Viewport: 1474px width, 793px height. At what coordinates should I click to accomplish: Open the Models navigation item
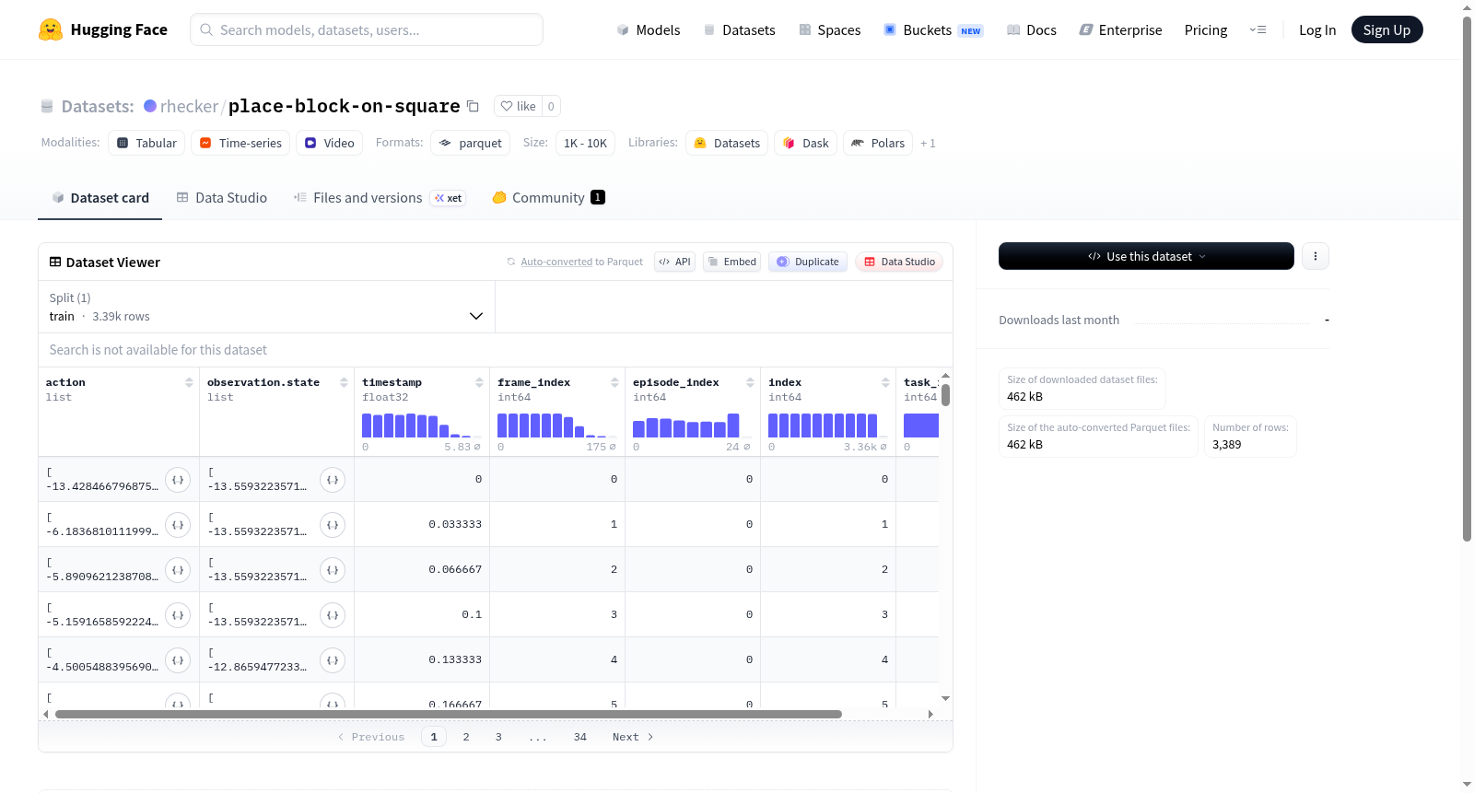tap(649, 29)
